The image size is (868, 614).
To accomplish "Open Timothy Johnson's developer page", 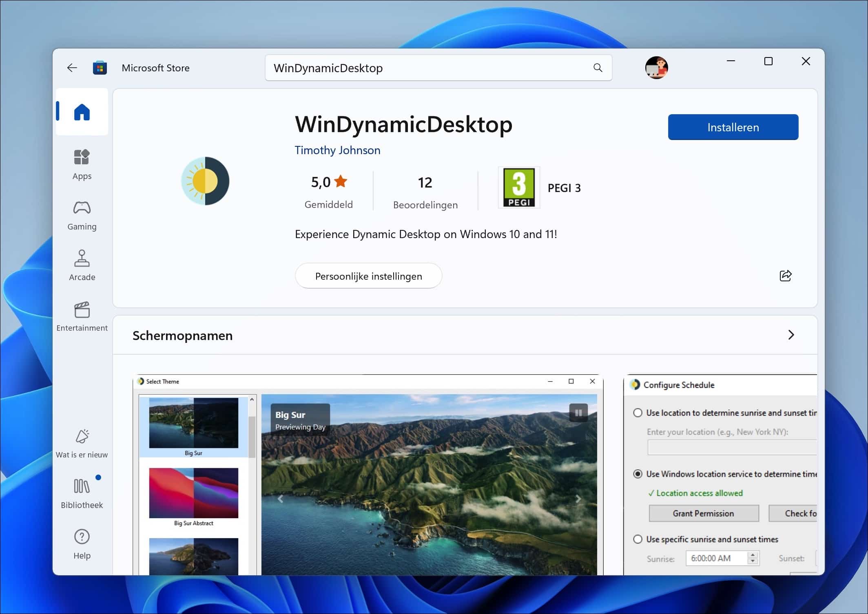I will [x=337, y=150].
